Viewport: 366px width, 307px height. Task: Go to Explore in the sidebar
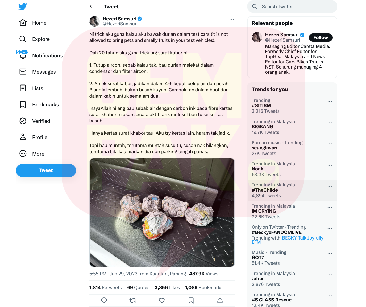coord(35,39)
